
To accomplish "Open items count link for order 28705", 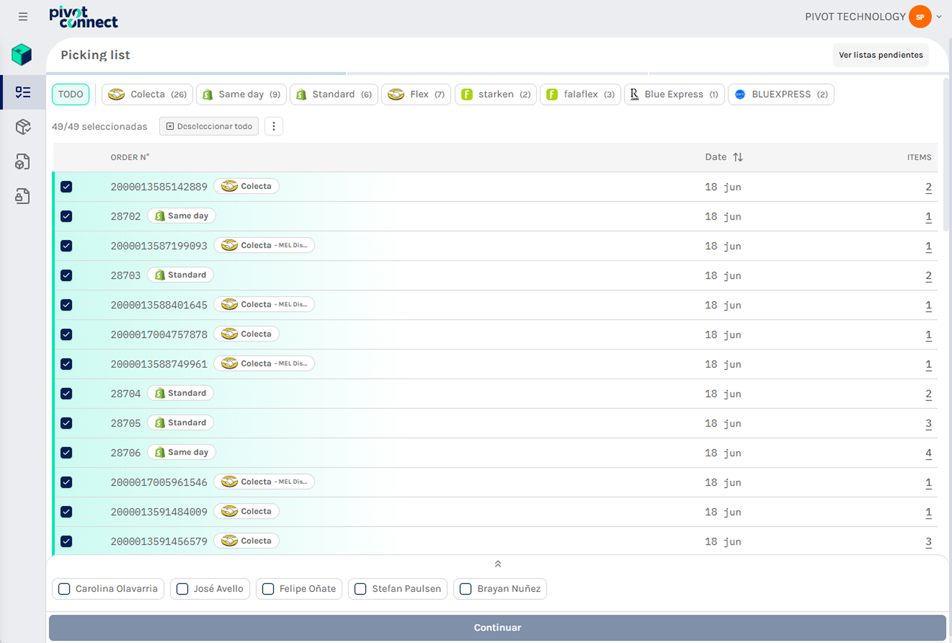I will click(929, 424).
